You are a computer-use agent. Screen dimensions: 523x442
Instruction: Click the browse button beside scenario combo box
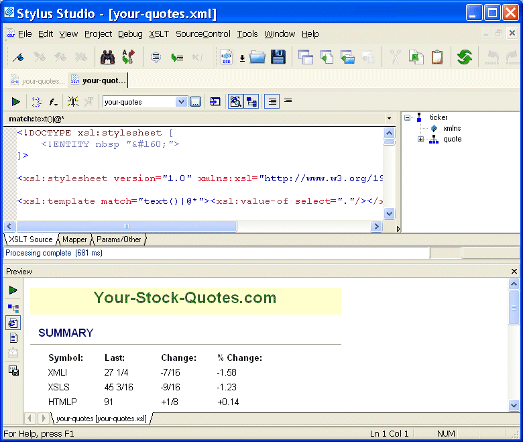point(195,102)
